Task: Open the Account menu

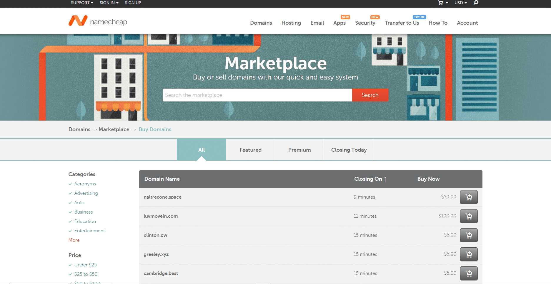Action: pos(467,23)
